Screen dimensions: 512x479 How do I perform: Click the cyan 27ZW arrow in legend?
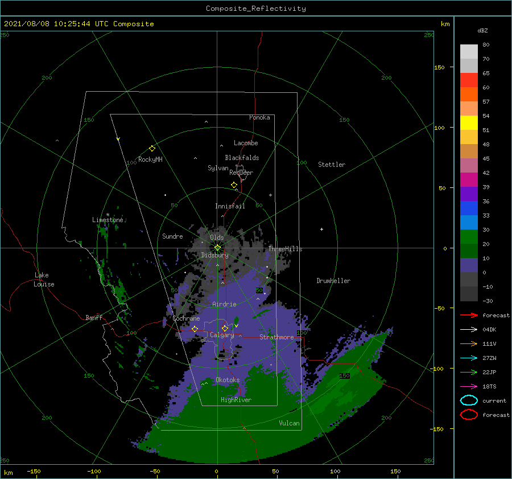[469, 358]
